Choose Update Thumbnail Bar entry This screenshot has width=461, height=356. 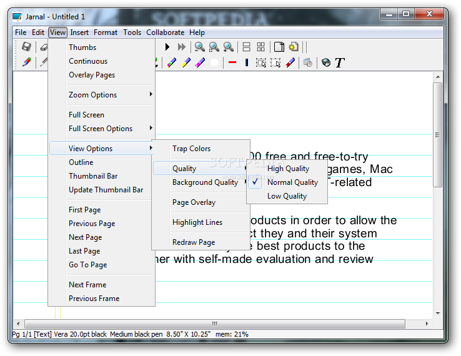[102, 190]
